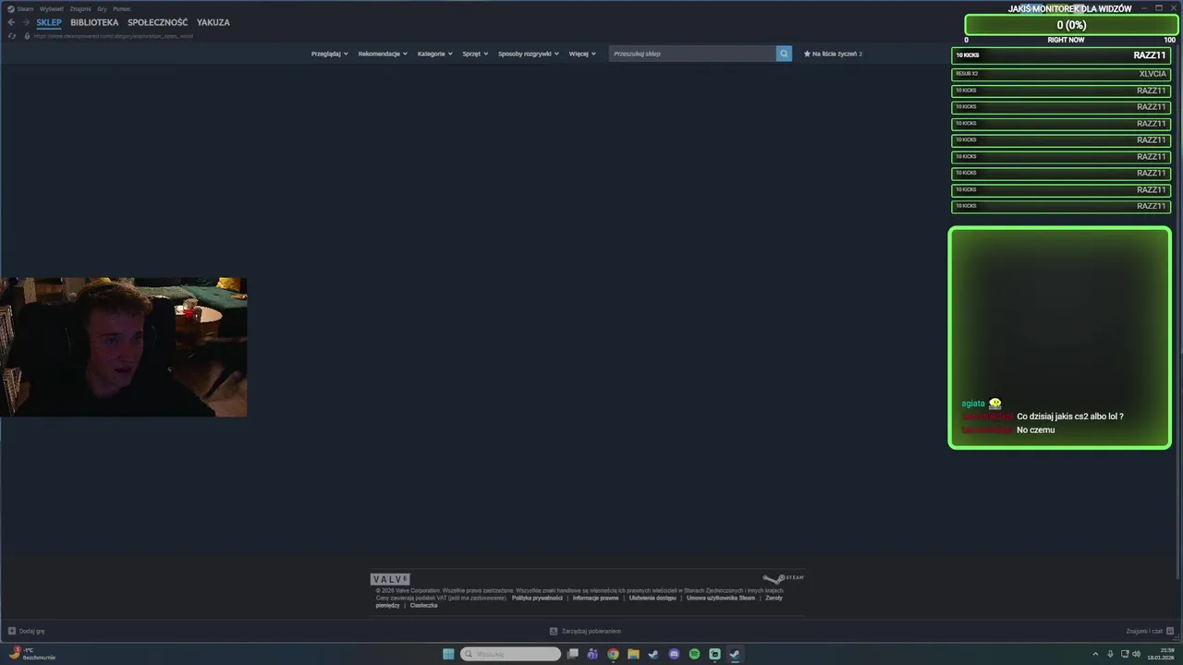Expand the Więcej dropdown
This screenshot has height=665, width=1183.
[582, 54]
